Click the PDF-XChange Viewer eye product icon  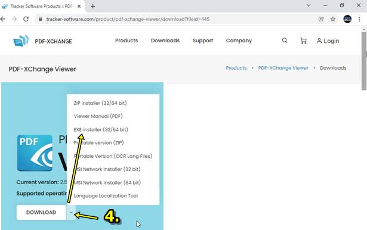(35, 153)
